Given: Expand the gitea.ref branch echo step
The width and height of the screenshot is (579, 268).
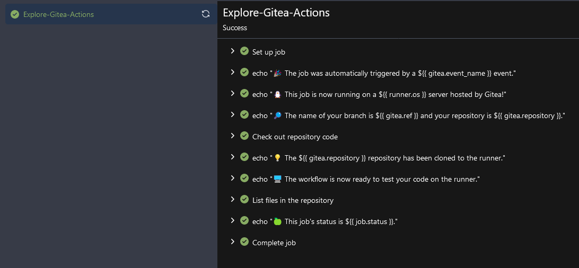Looking at the screenshot, I should pos(232,114).
